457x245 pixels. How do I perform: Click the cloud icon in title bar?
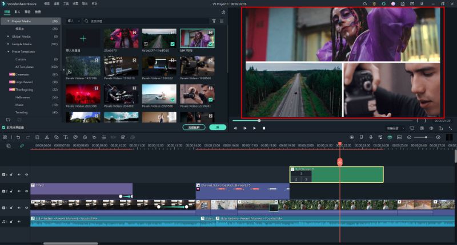click(364, 4)
